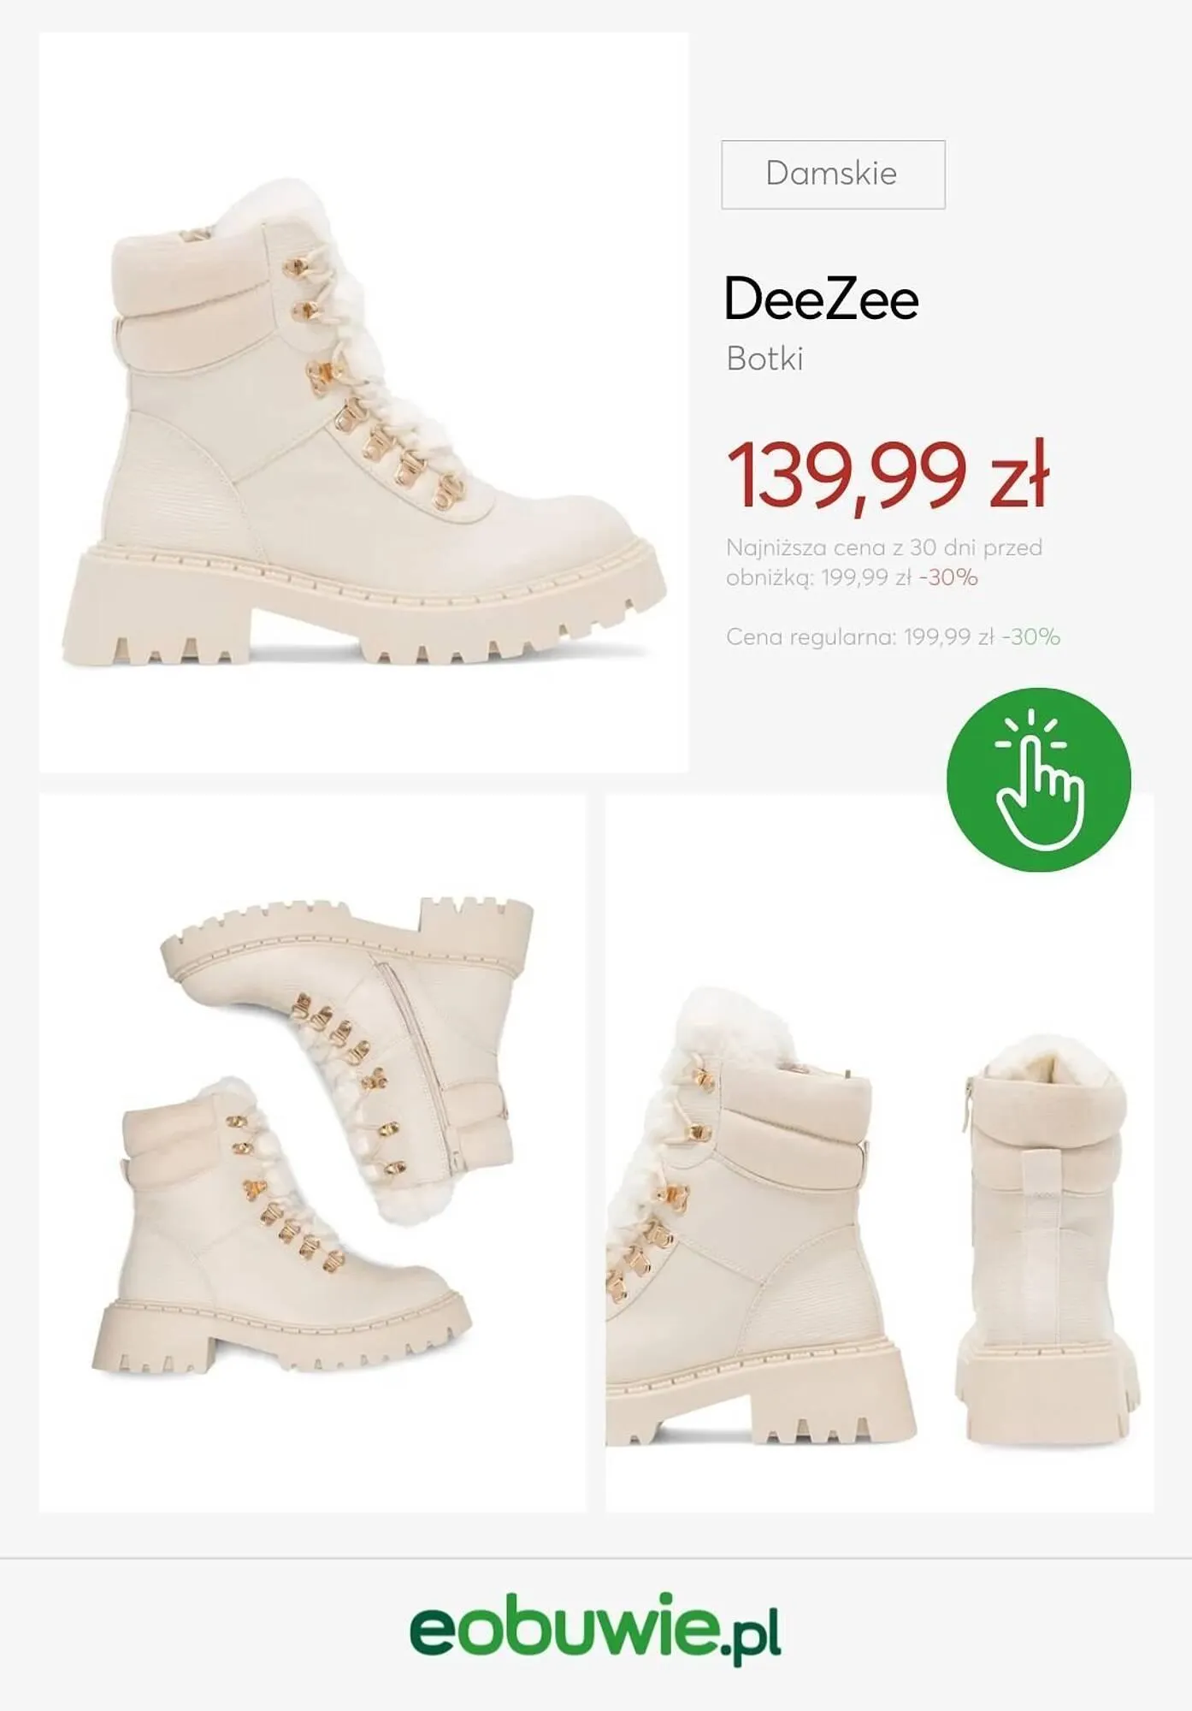Select the Botki product type label

(764, 358)
